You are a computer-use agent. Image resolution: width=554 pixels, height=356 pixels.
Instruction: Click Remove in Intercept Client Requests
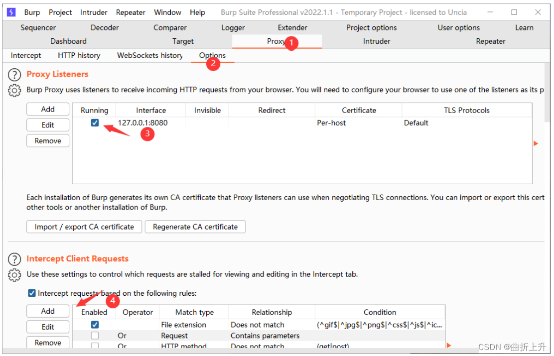pyautogui.click(x=48, y=343)
